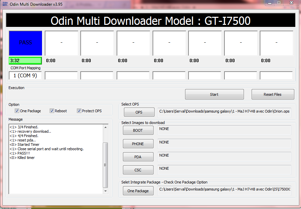Select the '<0> Started Timer' log line
Screen dimensions: 301x209
click(25, 144)
